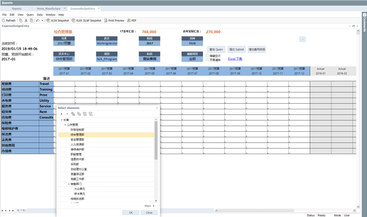
Task: Go to the first sheet navigation arrow
Action: point(2,210)
